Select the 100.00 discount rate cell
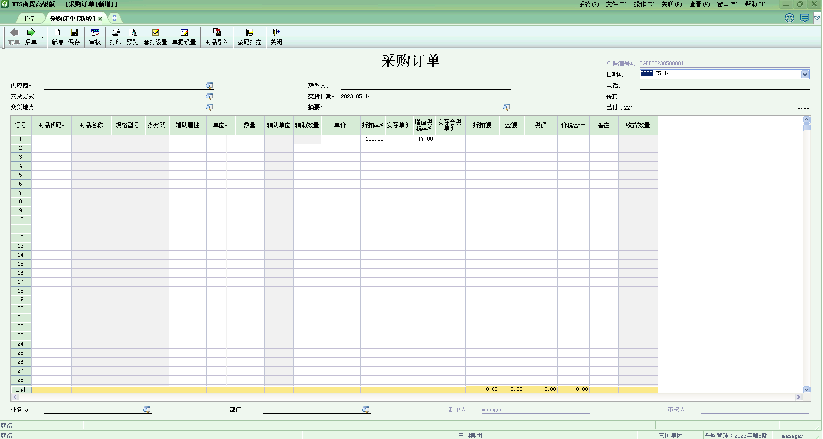 coord(373,139)
